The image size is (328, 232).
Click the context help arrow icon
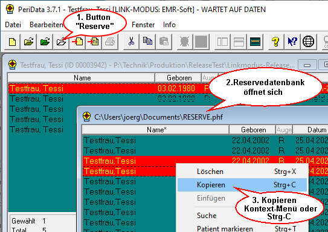coord(292,42)
